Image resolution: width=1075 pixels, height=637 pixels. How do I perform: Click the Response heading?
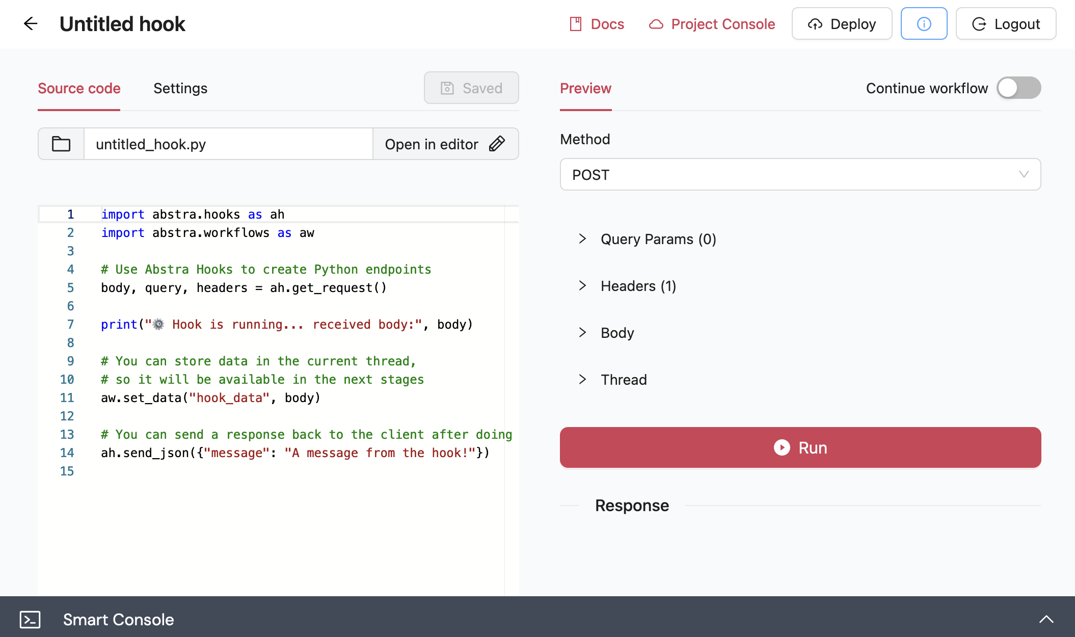pos(632,506)
